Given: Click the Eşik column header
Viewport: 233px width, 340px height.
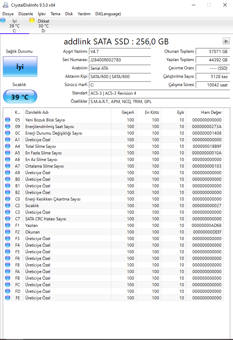Looking at the screenshot, I should (173, 112).
